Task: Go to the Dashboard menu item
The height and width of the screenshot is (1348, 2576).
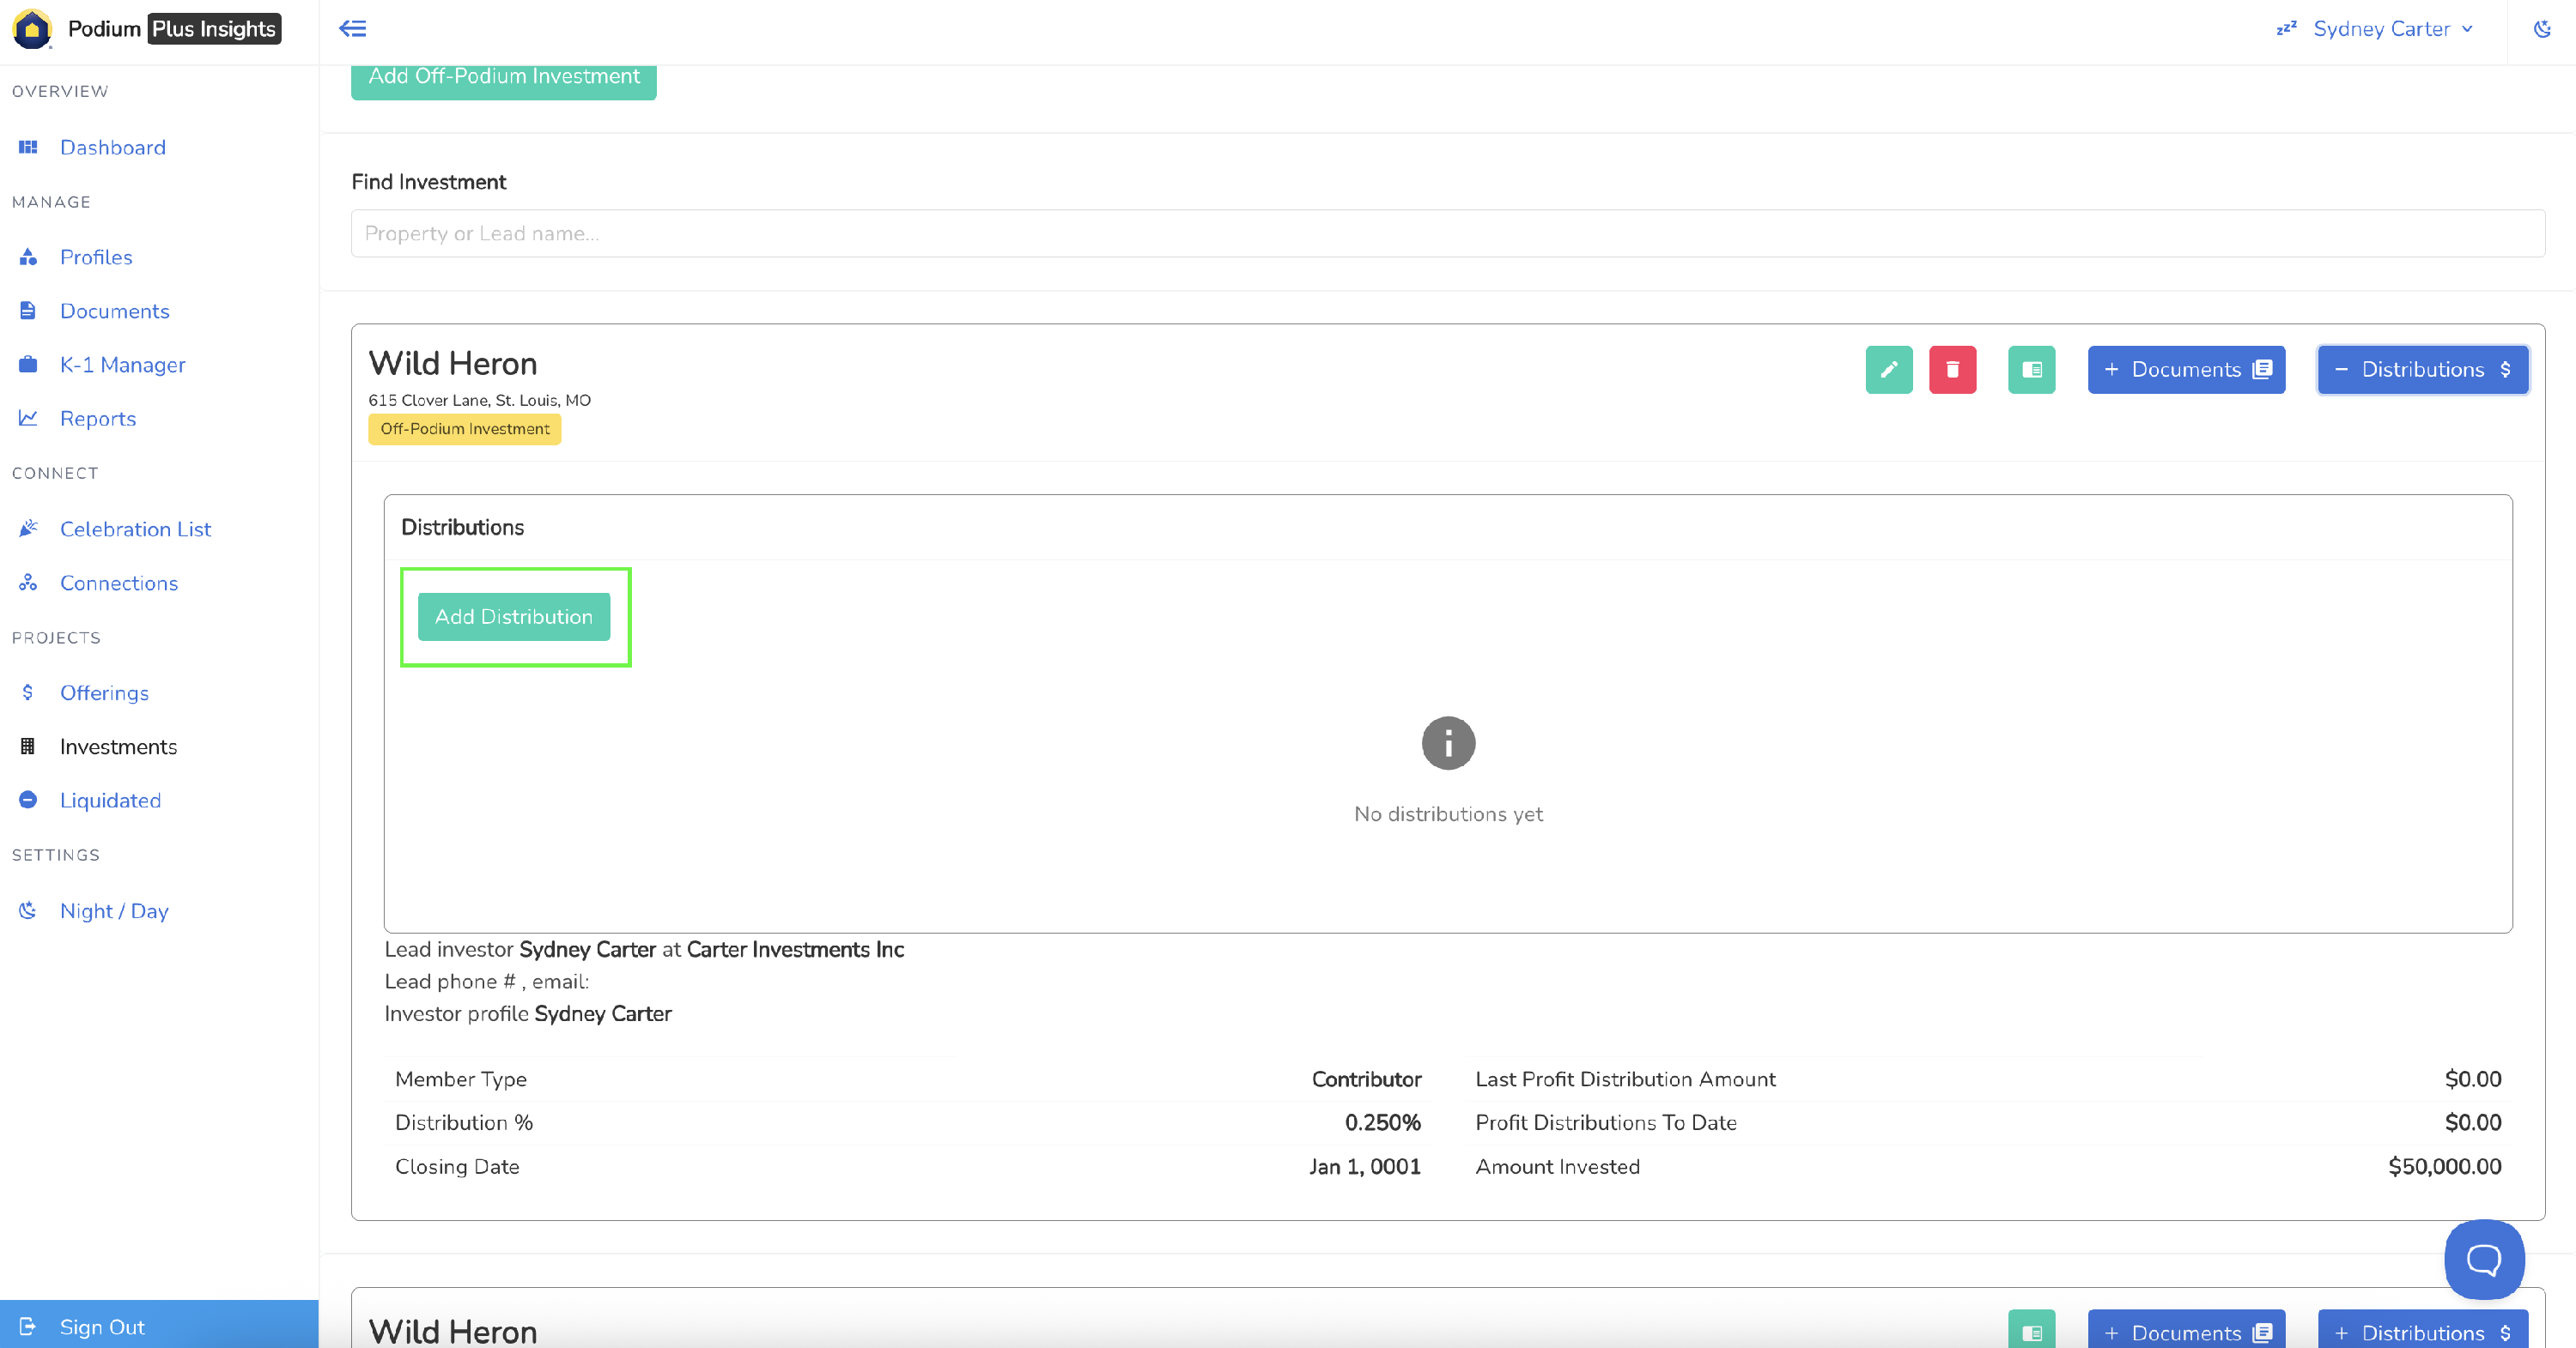Action: [112, 147]
